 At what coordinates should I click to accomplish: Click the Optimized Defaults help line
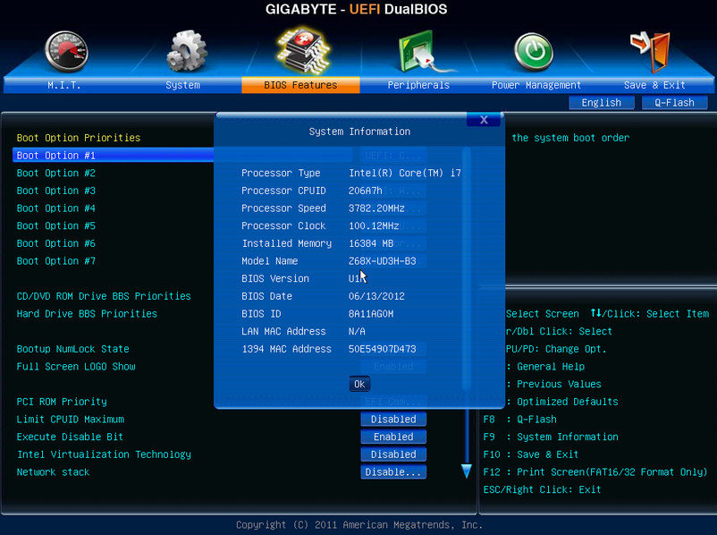(x=562, y=402)
